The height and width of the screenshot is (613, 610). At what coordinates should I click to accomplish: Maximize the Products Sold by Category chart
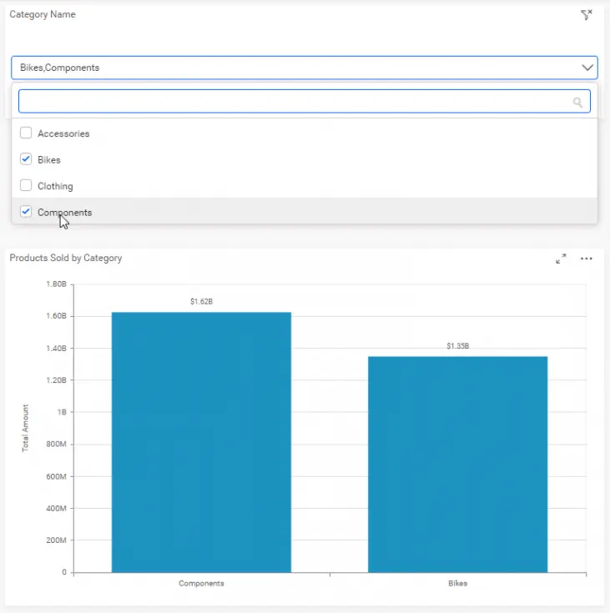point(561,259)
